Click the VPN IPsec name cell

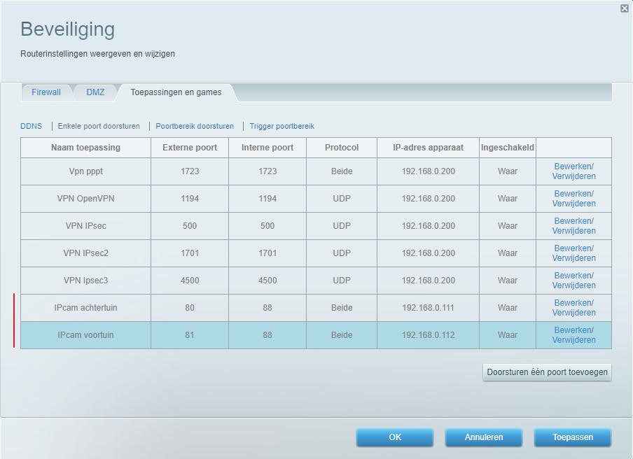(85, 226)
